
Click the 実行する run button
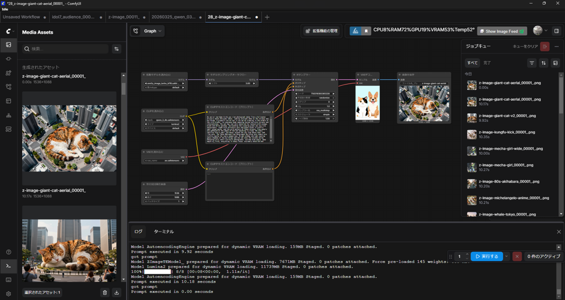click(x=486, y=257)
